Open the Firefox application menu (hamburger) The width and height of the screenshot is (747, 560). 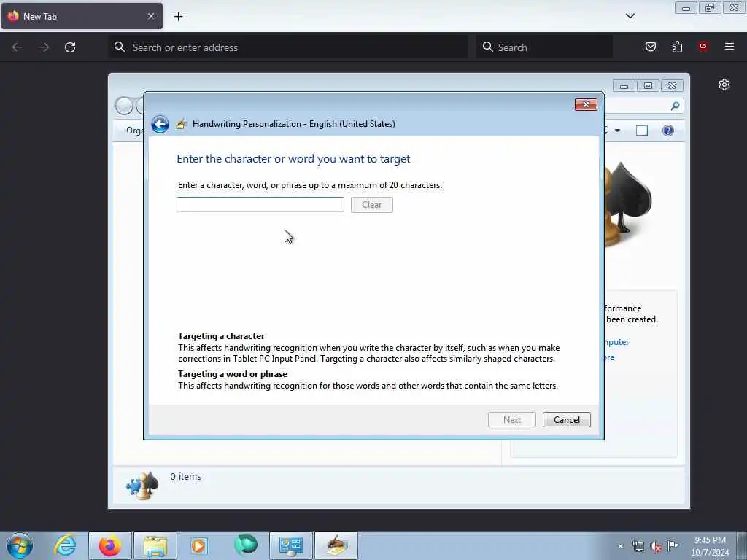pos(729,47)
